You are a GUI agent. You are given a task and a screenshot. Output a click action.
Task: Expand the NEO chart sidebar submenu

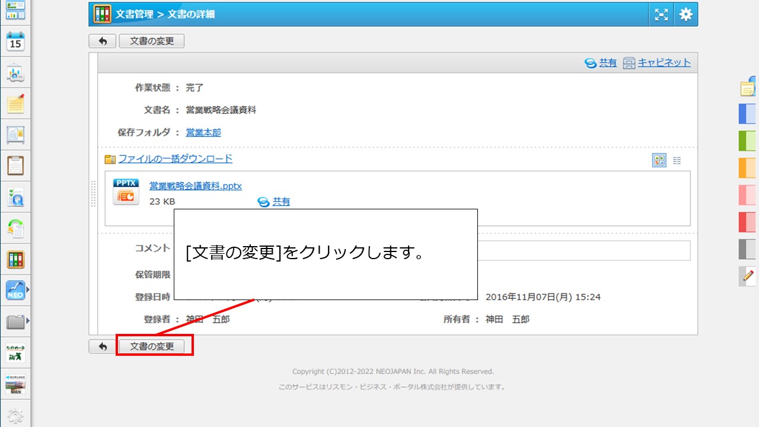pos(28,290)
